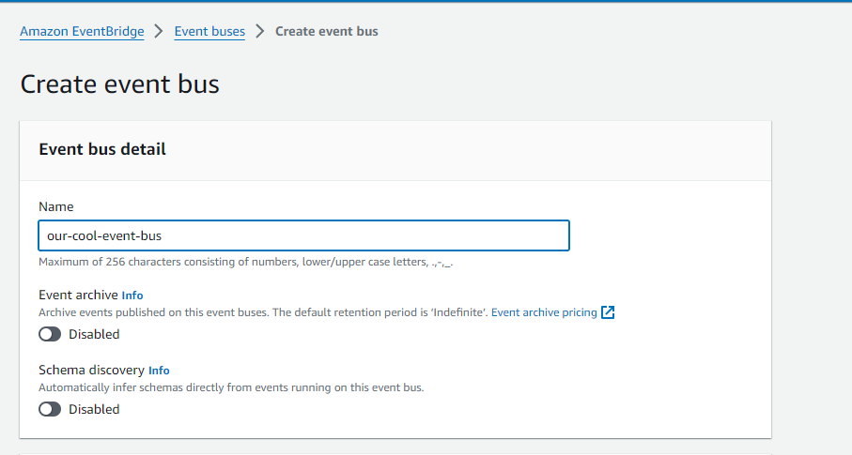Click the chevron after Amazon EventBridge breadcrumb

(x=159, y=32)
